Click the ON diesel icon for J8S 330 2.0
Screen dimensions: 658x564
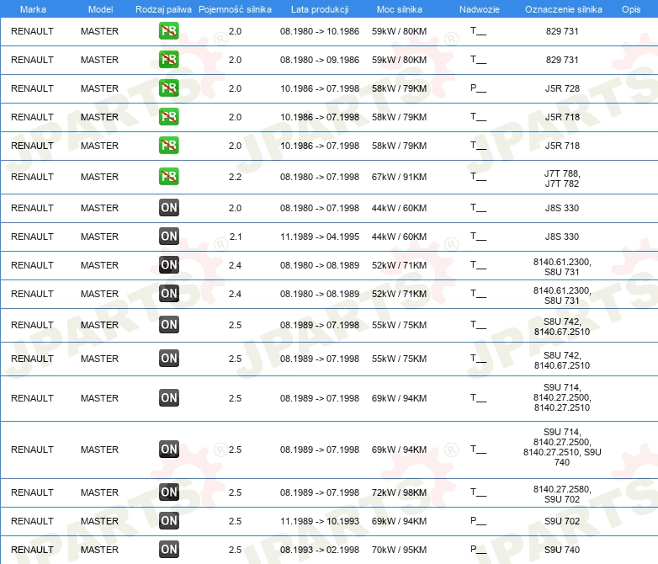[168, 207]
